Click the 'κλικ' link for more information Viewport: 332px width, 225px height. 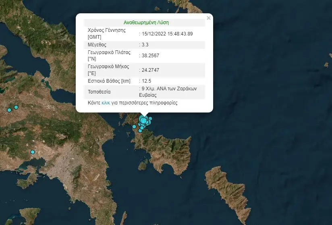coord(106,103)
